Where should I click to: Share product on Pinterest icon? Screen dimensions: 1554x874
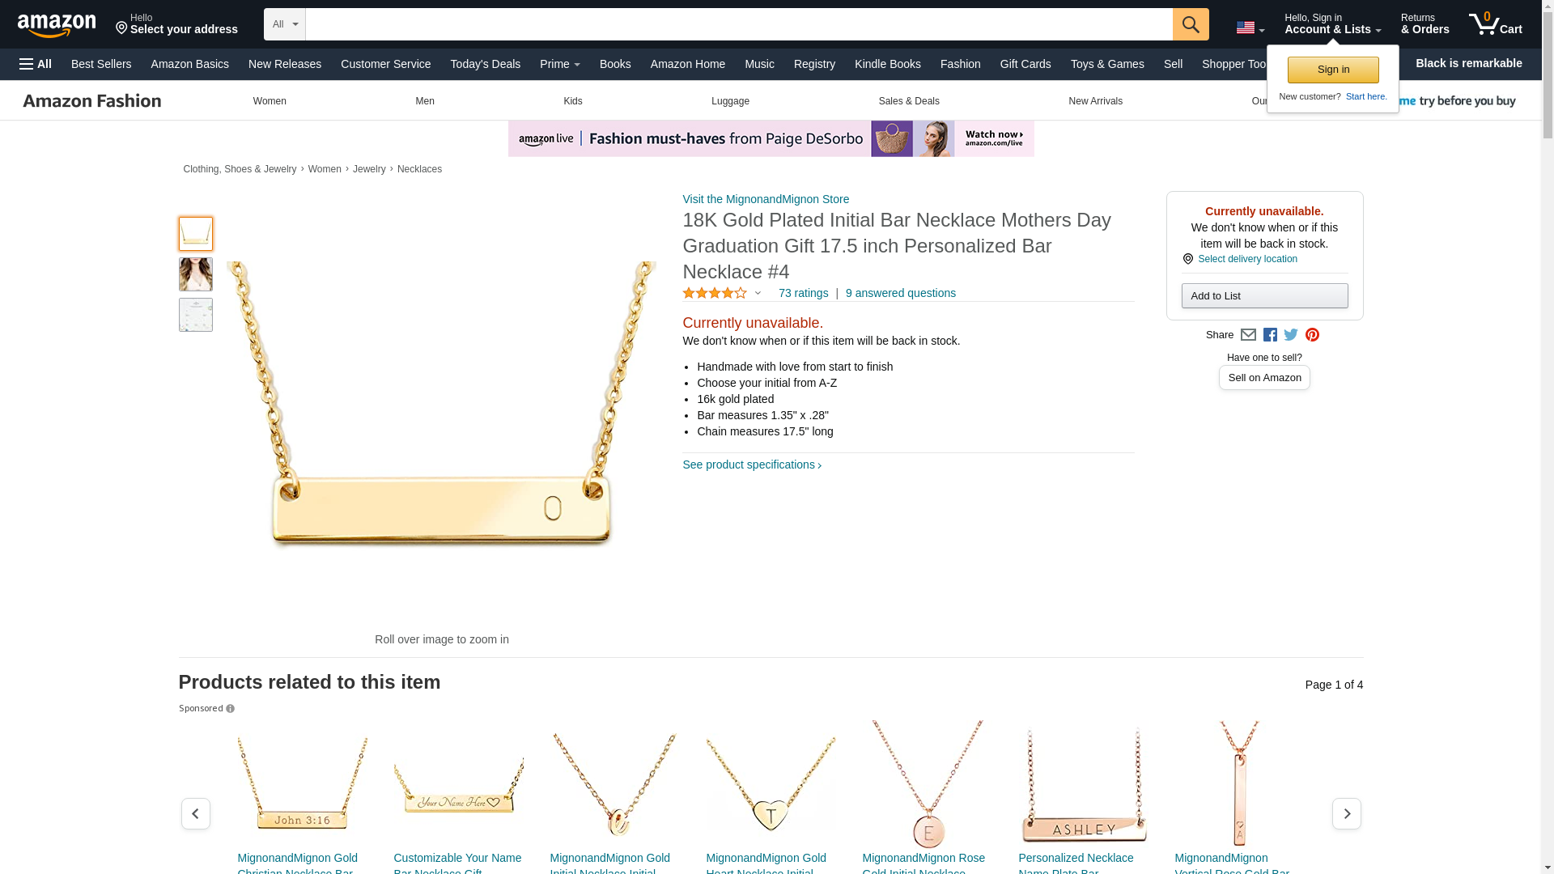pyautogui.click(x=1312, y=335)
